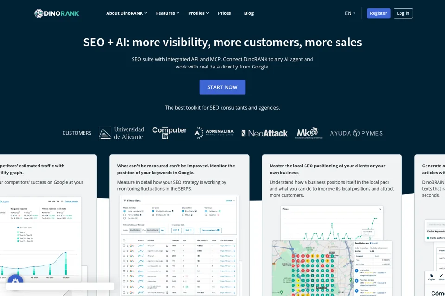This screenshot has height=296, width=445.
Task: Click the Inicio date field
Action: pyautogui.click(x=135, y=230)
